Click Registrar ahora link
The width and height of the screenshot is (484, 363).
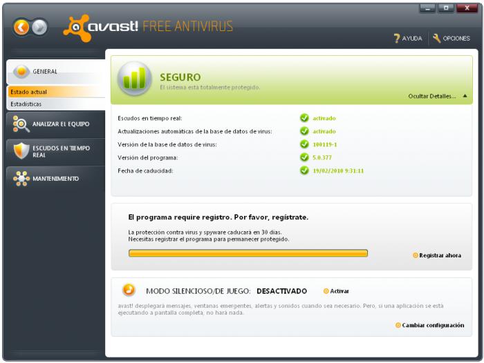pos(440,255)
